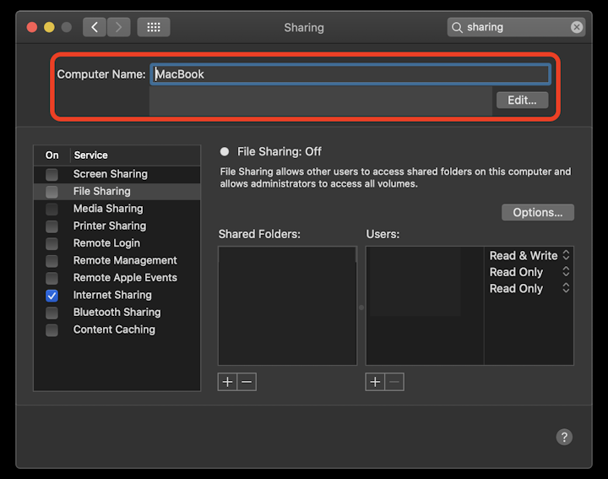Click the back navigation arrow
The image size is (608, 479).
coord(94,27)
